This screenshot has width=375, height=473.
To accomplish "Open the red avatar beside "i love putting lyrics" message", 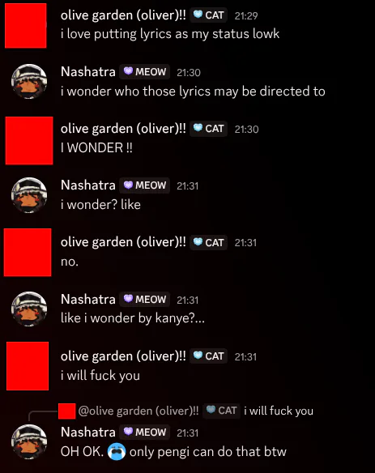I will click(x=26, y=26).
